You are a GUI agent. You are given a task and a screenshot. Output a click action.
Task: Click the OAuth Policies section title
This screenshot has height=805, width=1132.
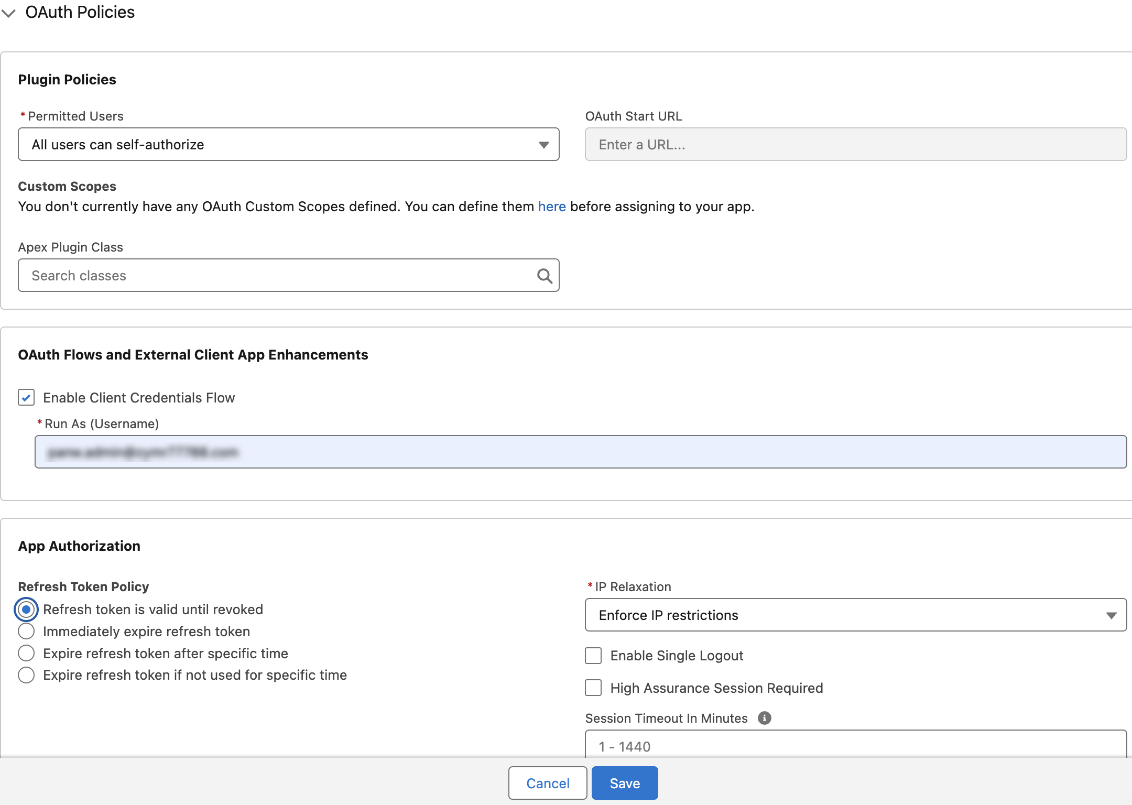80,12
